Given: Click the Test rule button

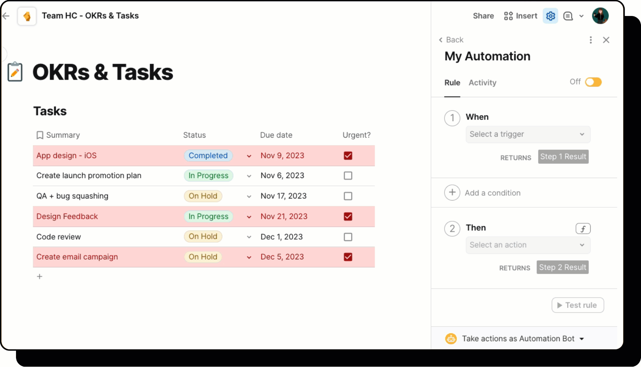Looking at the screenshot, I should [x=577, y=305].
